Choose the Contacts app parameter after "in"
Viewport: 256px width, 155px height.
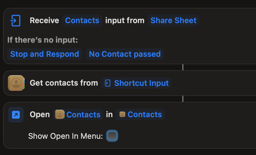click(x=144, y=114)
